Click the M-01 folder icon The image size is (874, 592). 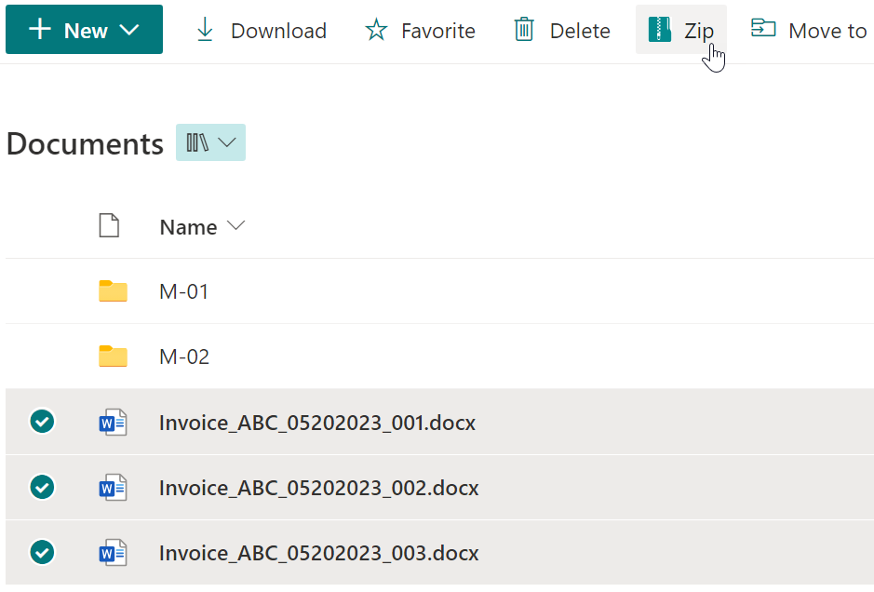point(113,291)
